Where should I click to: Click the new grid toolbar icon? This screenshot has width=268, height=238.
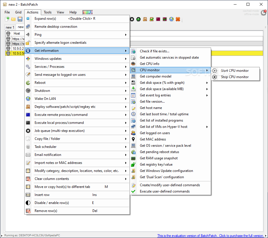tap(7, 19)
